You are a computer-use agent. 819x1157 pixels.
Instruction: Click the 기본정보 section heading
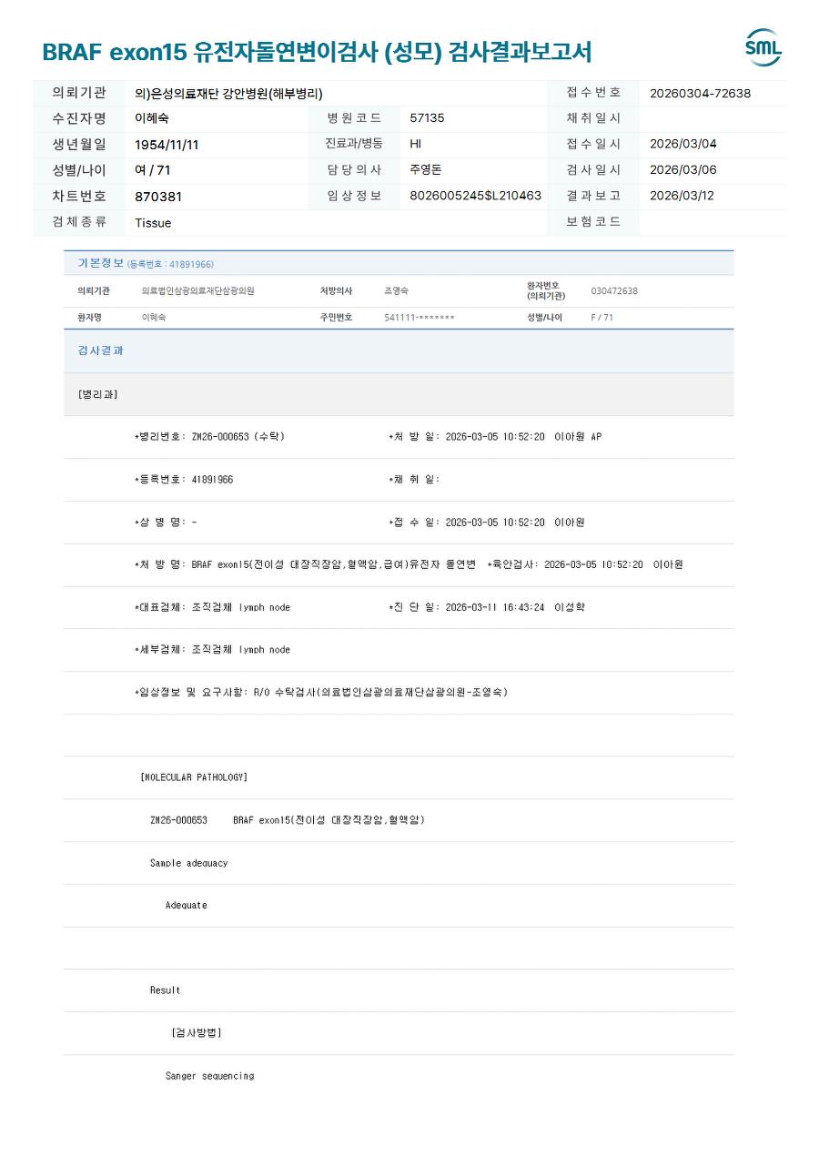coord(100,263)
